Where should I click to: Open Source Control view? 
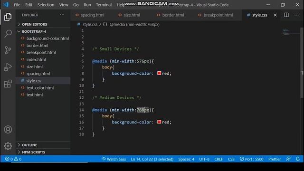click(x=8, y=50)
